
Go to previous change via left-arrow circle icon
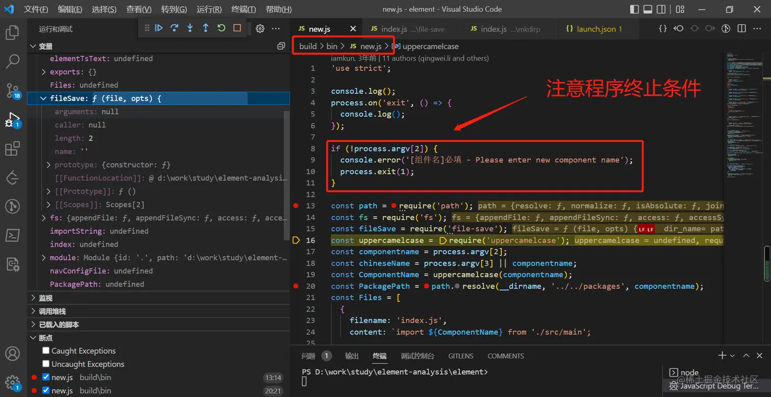(679, 29)
